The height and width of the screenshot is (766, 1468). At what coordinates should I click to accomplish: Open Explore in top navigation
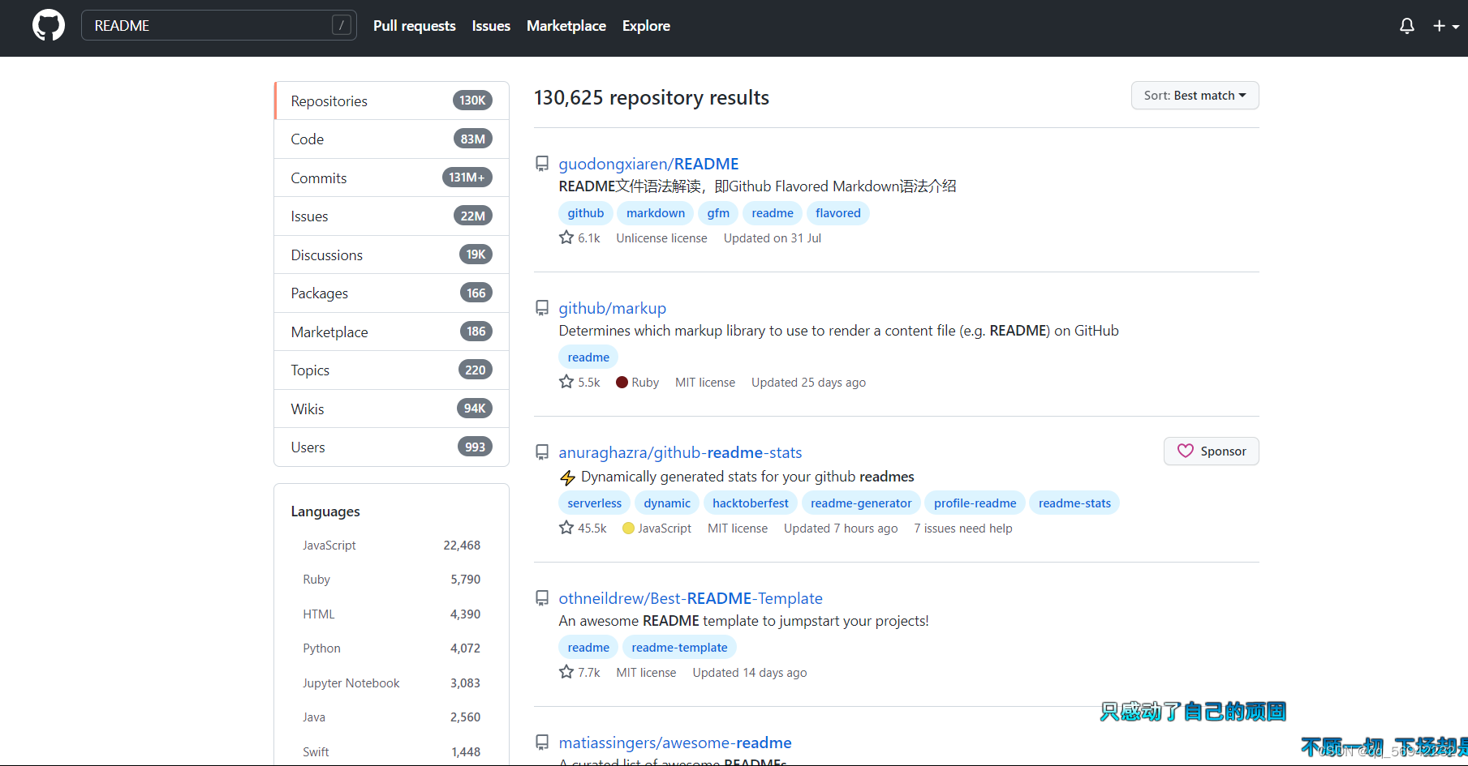pos(646,26)
